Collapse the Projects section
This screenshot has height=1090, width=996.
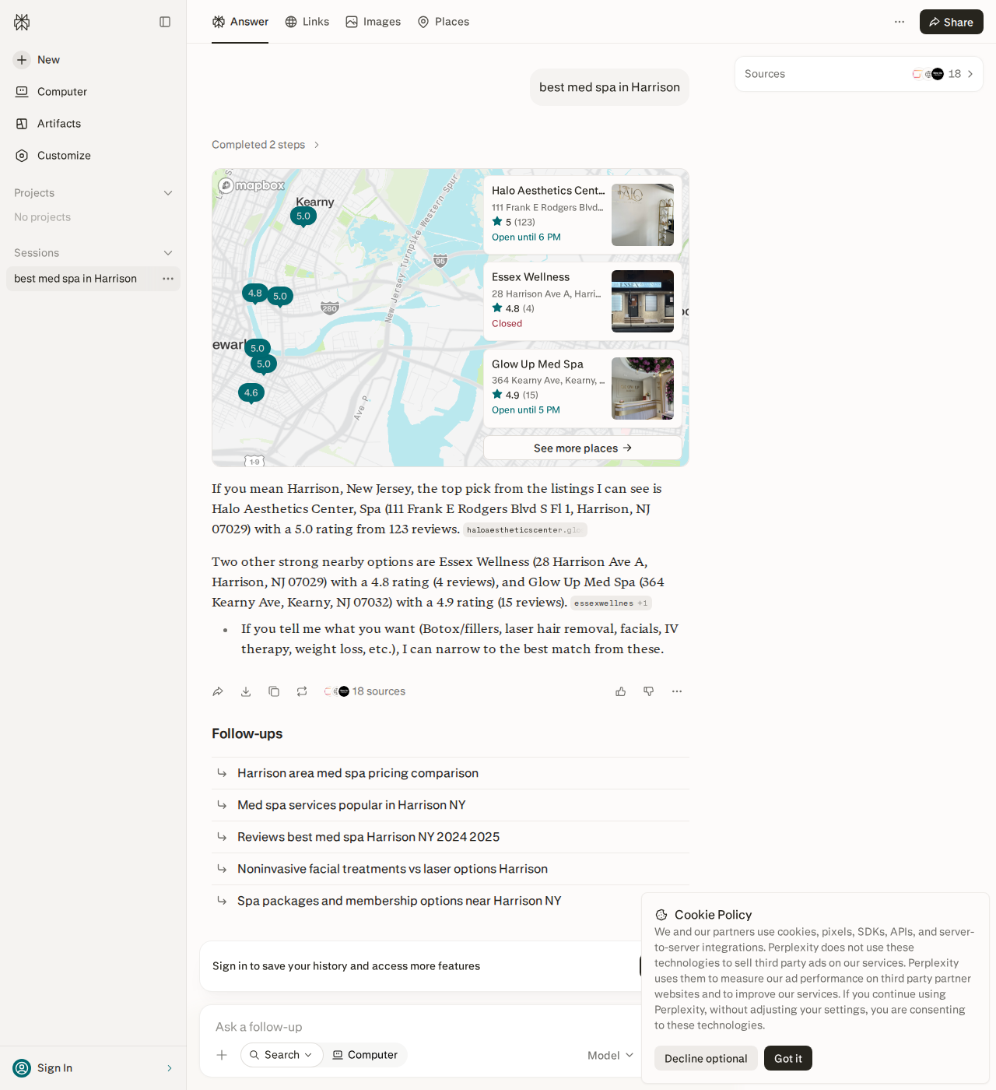pos(168,193)
